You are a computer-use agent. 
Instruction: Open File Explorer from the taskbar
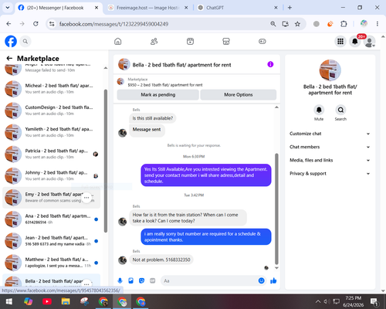click(x=66, y=301)
